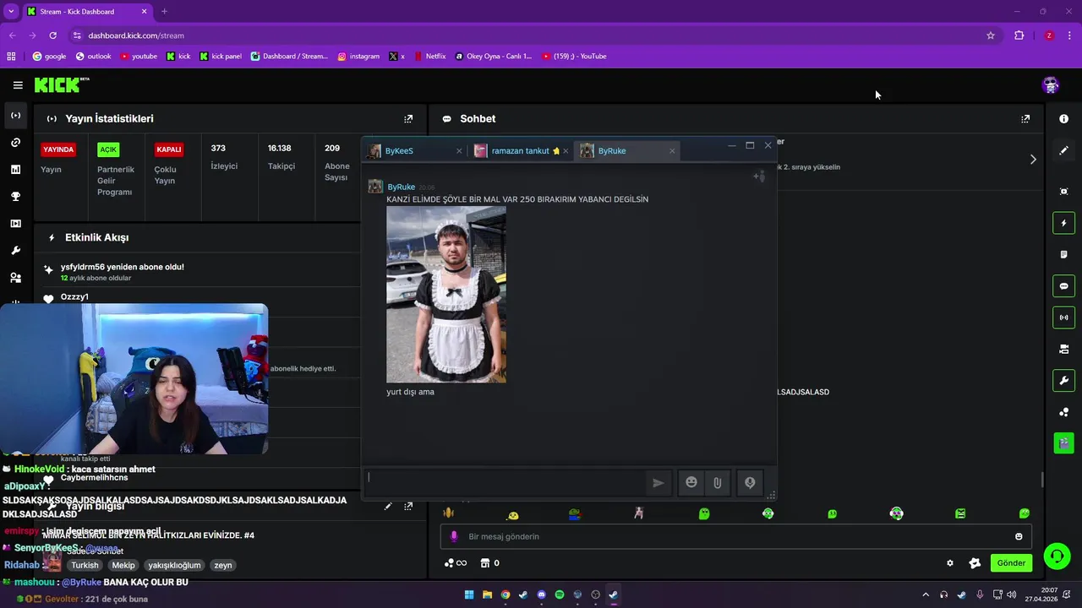Switch to the ByRuke chat tab
This screenshot has width=1082, height=608.
(x=627, y=151)
